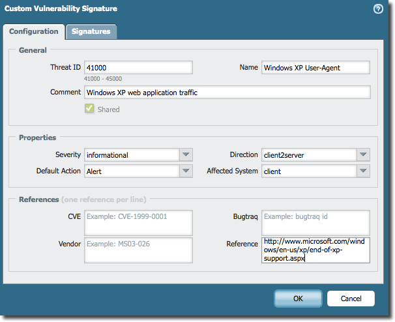Click the CVE reference text box
The width and height of the screenshot is (395, 322).
point(138,223)
